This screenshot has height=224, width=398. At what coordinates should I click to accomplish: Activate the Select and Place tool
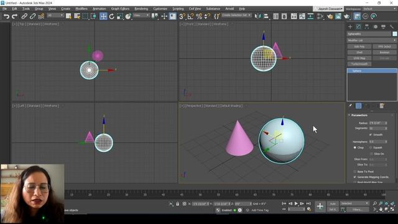tap(128, 17)
